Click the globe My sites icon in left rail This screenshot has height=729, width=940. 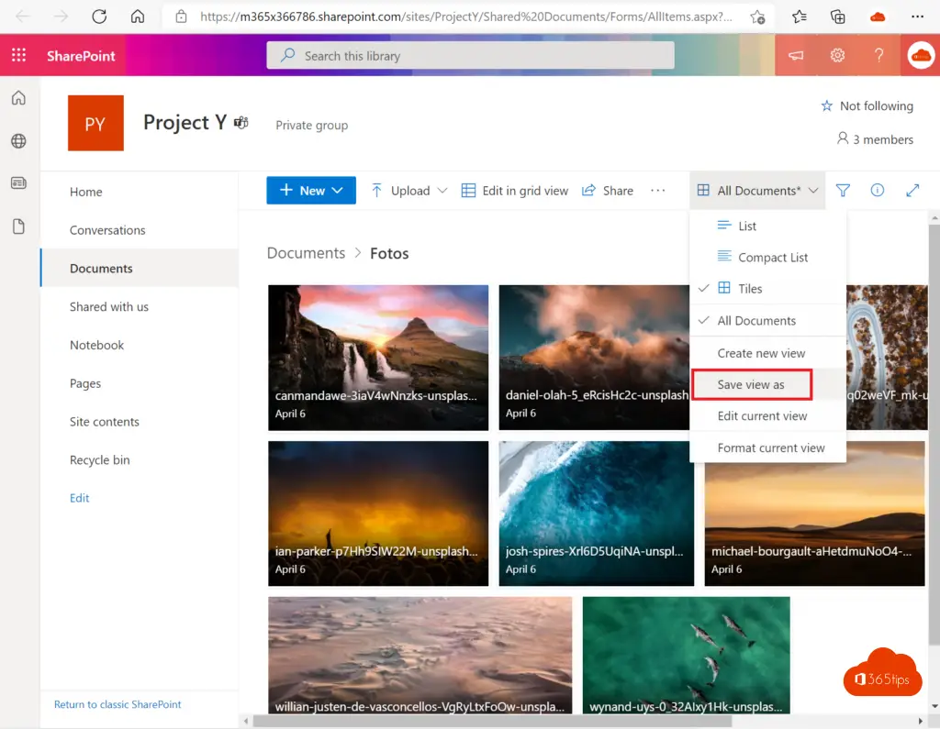tap(18, 141)
